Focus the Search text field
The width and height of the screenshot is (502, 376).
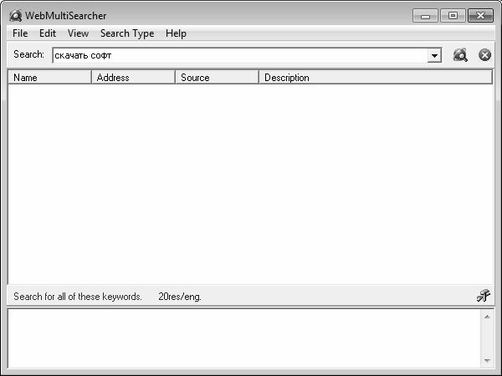coord(238,56)
